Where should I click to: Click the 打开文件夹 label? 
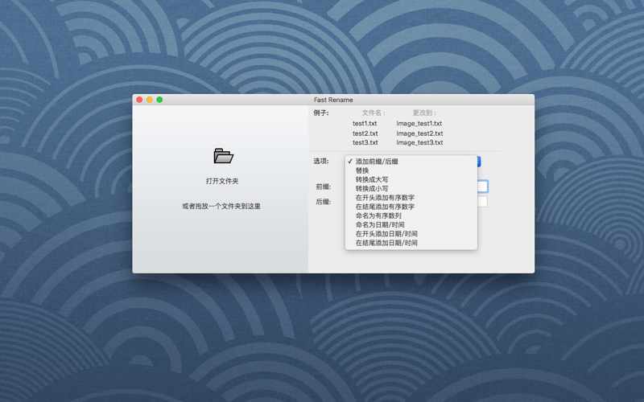(x=222, y=181)
